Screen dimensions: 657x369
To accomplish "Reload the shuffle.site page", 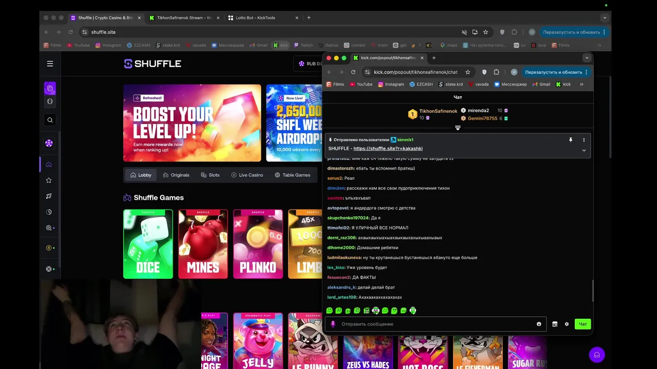I will [x=70, y=32].
